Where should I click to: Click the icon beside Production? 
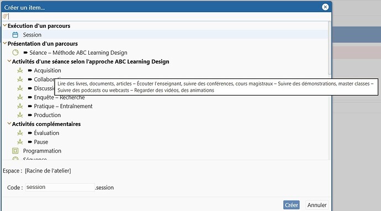tap(20, 115)
